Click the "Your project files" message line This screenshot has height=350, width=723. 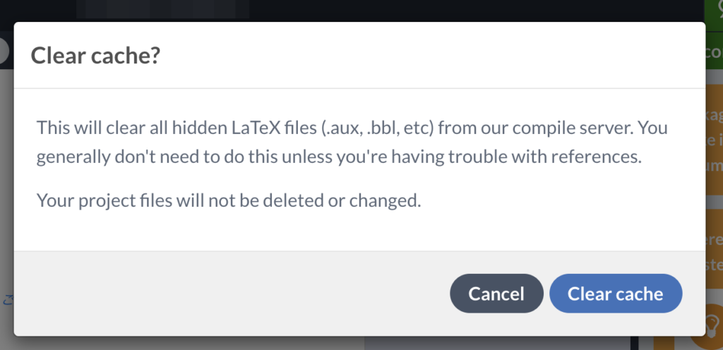point(229,201)
